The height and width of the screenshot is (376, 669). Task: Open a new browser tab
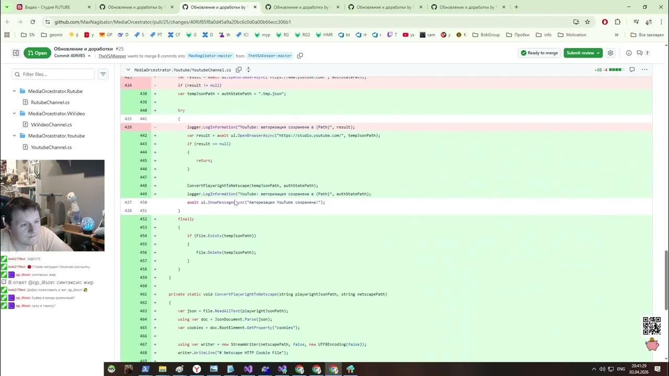point(516,7)
